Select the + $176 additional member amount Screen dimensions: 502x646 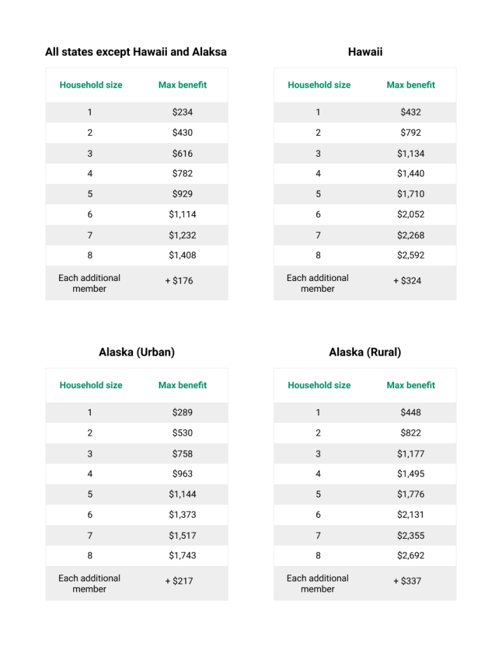point(179,280)
